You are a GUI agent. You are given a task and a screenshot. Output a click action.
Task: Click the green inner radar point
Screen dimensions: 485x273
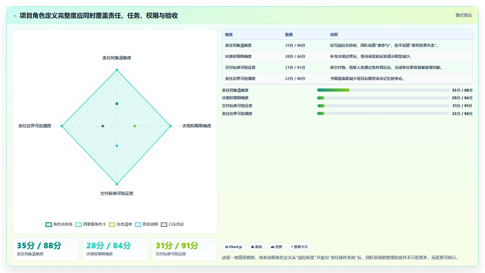pyautogui.click(x=135, y=126)
